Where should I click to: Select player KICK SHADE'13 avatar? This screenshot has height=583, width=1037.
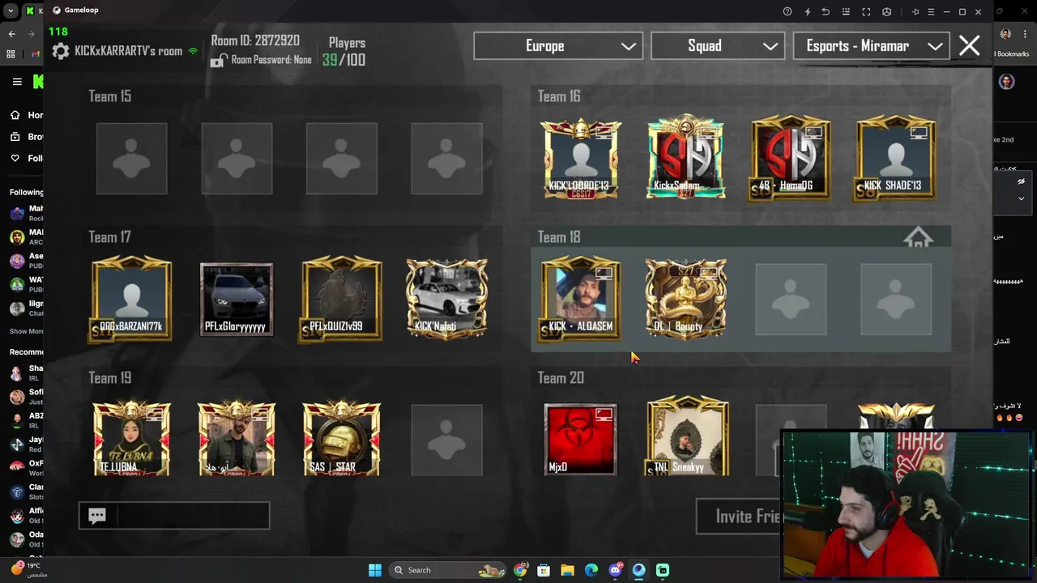click(x=896, y=159)
